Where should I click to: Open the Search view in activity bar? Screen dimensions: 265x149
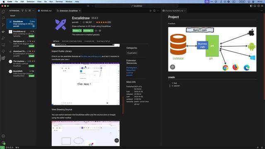(3, 18)
